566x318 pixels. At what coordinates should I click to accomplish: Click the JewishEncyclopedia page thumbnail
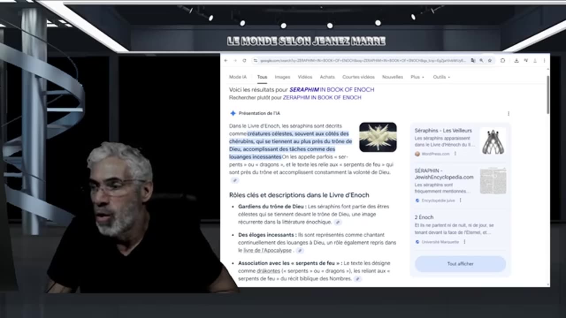pos(493,181)
